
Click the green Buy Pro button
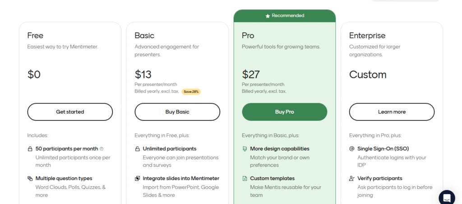point(285,112)
